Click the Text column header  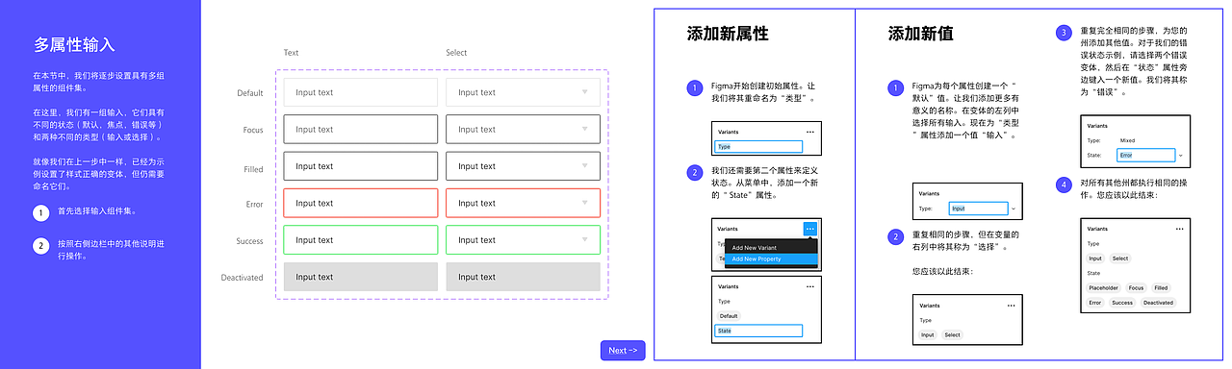pyautogui.click(x=291, y=53)
